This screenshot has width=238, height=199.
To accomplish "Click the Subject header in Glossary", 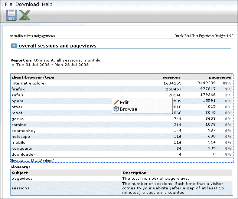I will click(66, 173).
